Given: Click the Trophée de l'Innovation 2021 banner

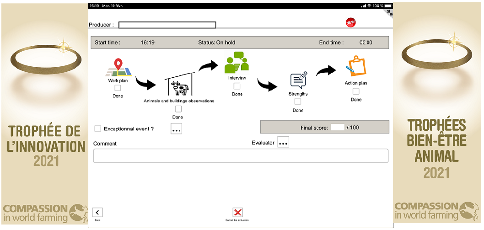Looking at the screenshot, I should tap(45, 113).
